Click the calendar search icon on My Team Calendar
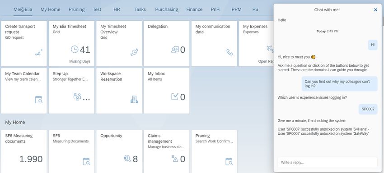The image size is (384, 173). coord(39,100)
